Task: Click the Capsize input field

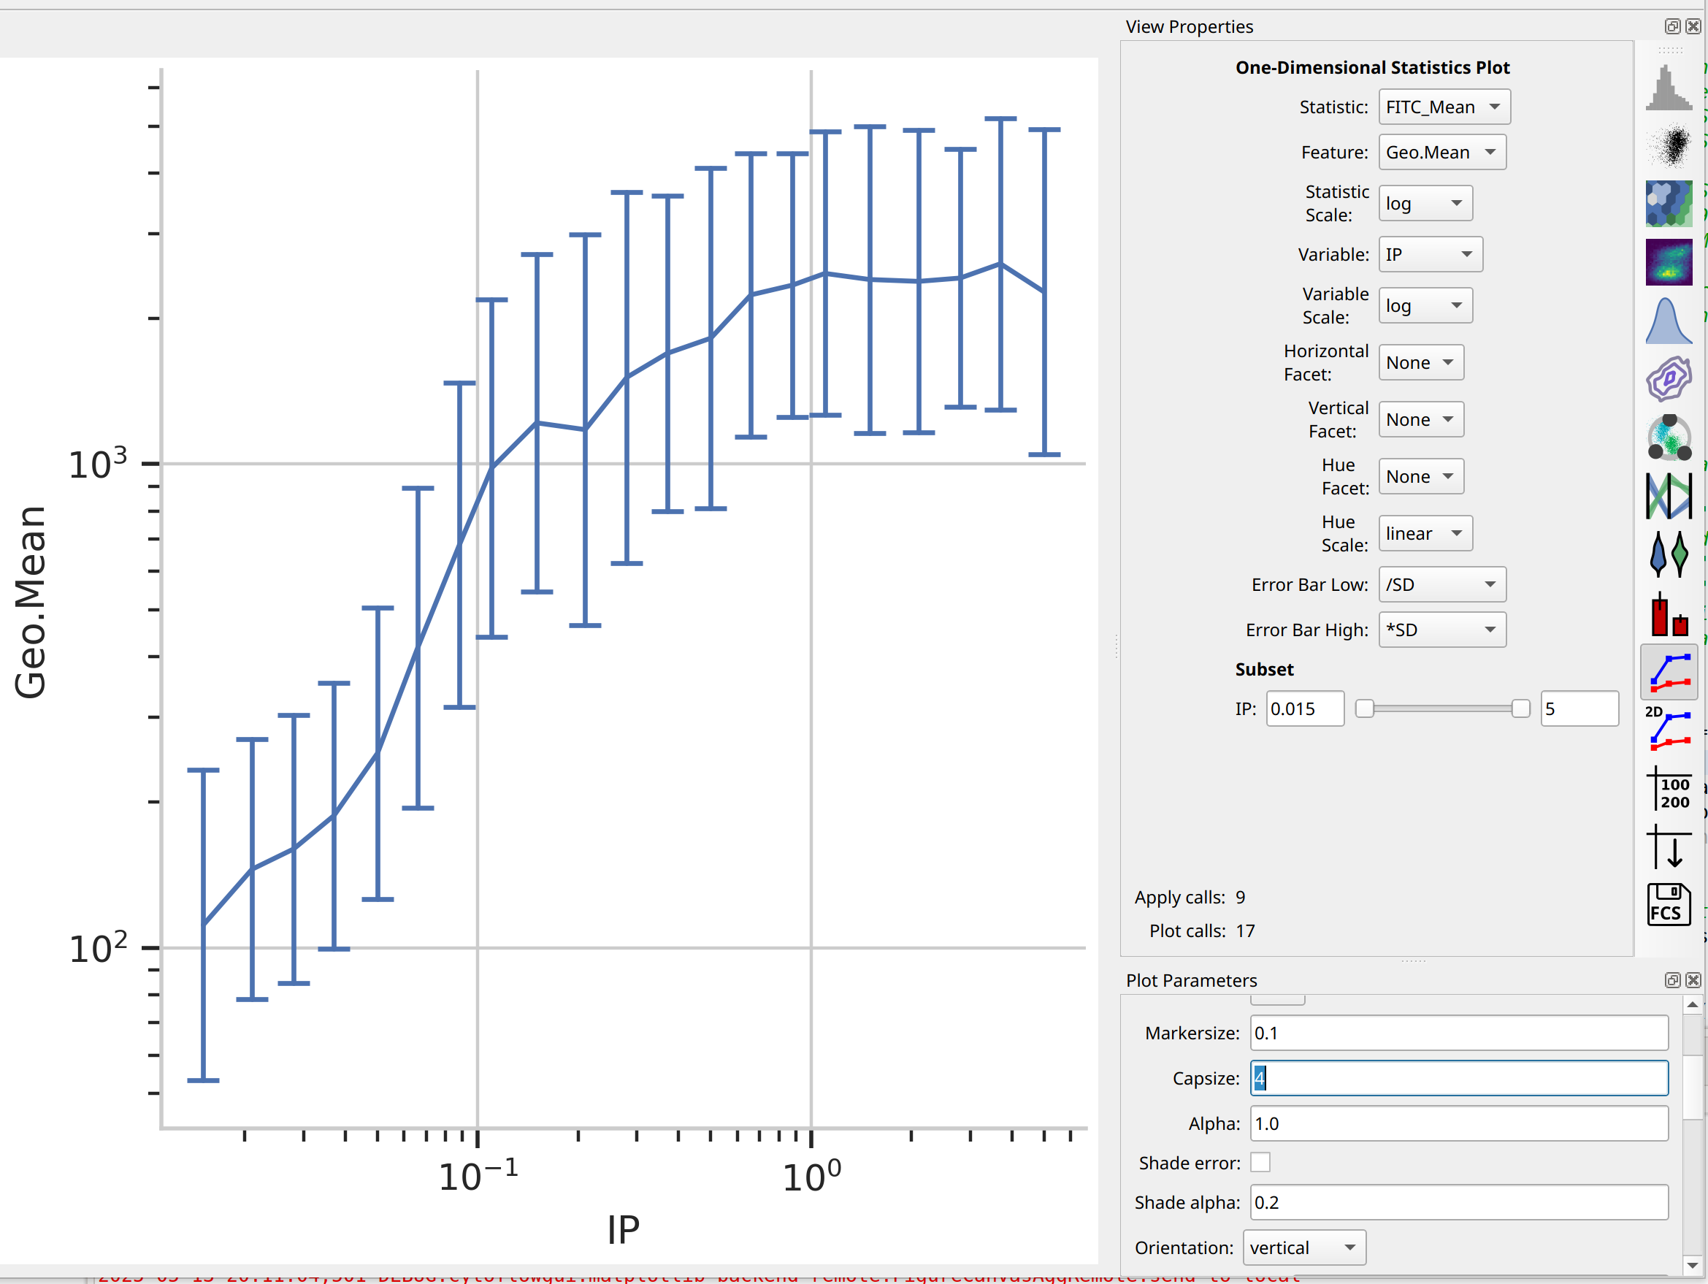Action: coord(1458,1078)
